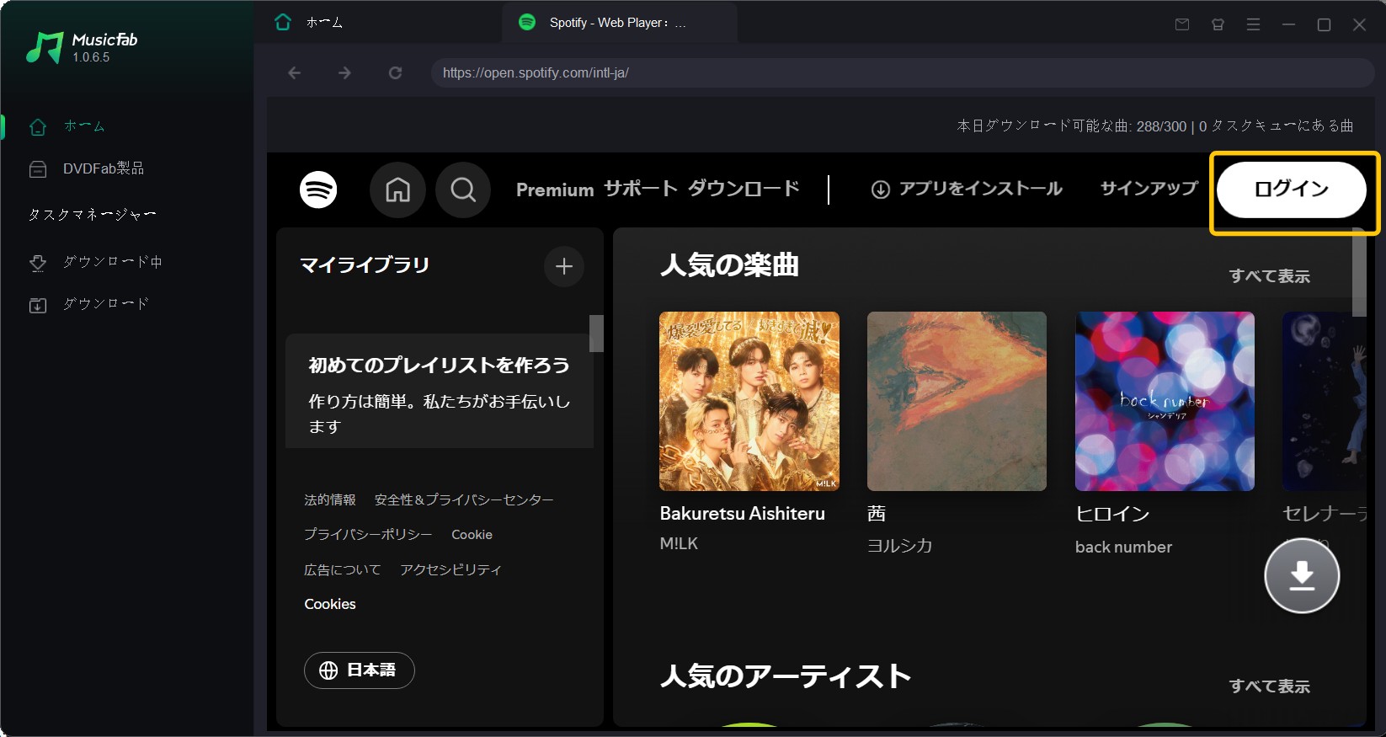Click the Bakuretsu Aishiteru song title
Image resolution: width=1386 pixels, height=737 pixels.
[742, 514]
